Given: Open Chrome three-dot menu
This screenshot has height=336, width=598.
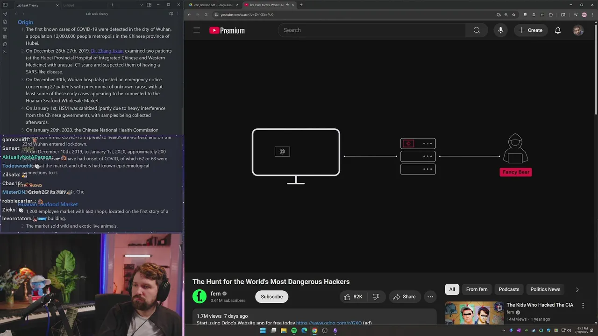Looking at the screenshot, I should coord(592,14).
